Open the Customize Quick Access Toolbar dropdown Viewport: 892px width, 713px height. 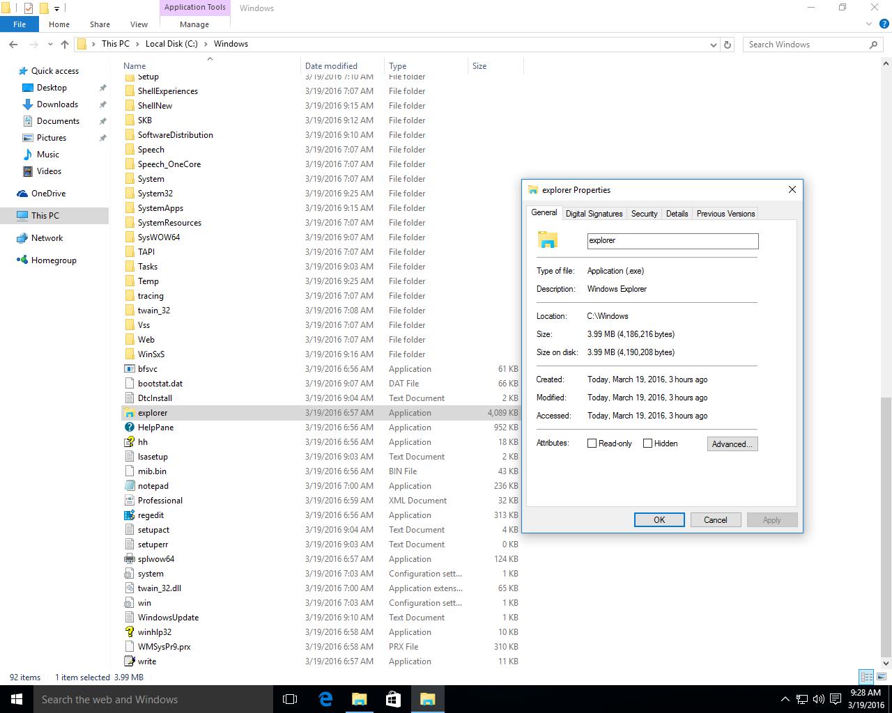[56, 8]
